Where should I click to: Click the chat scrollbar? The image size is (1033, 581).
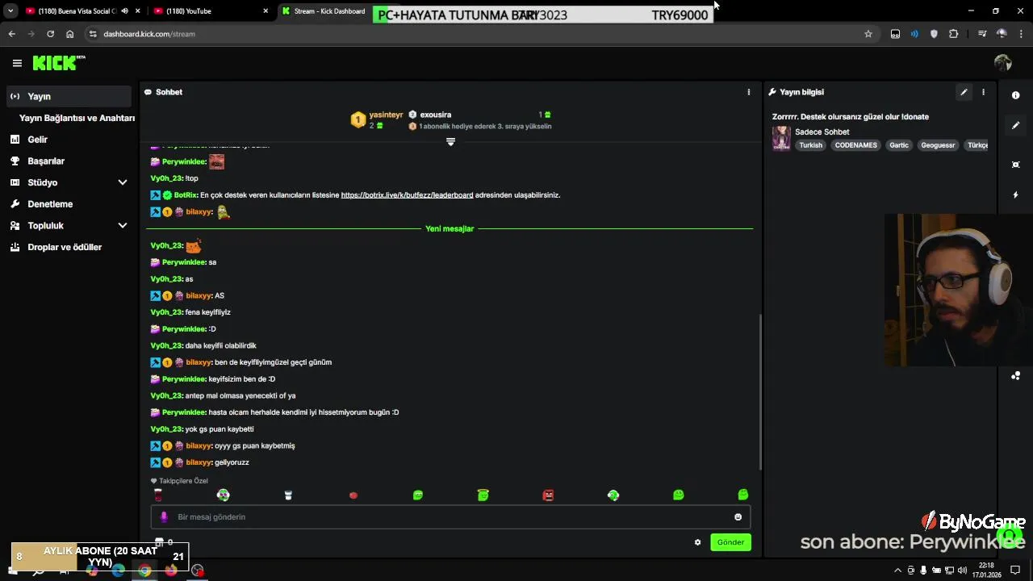tap(760, 391)
